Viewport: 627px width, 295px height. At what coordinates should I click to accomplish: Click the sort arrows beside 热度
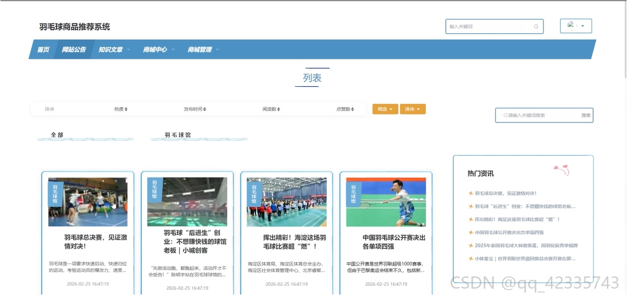pos(126,109)
